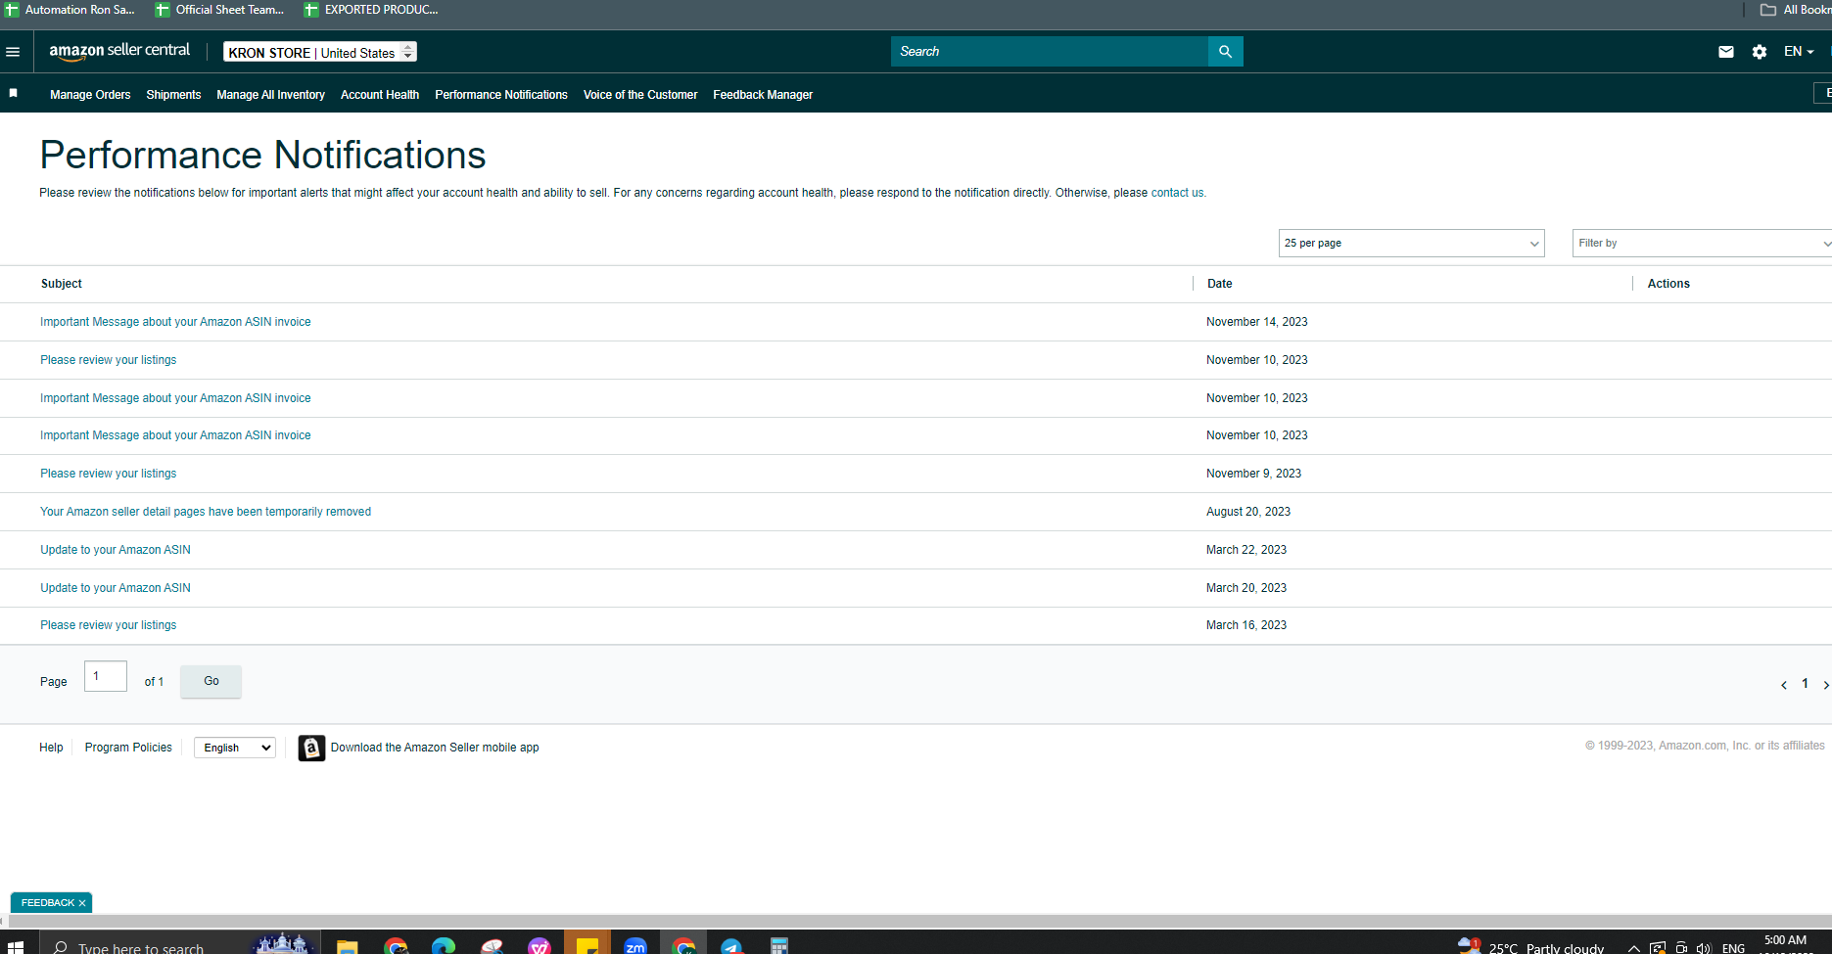Click the volume speaker tray icon
1832x954 pixels.
coord(1704,948)
